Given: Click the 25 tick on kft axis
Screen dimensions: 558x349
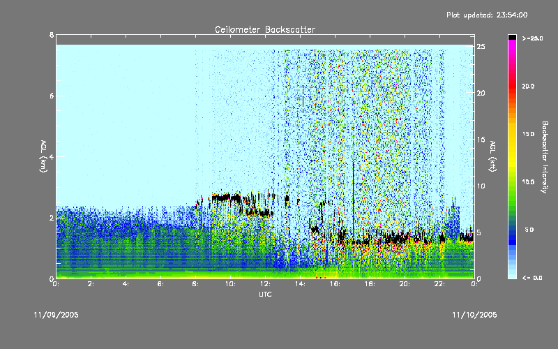Looking at the screenshot, I should (481, 47).
